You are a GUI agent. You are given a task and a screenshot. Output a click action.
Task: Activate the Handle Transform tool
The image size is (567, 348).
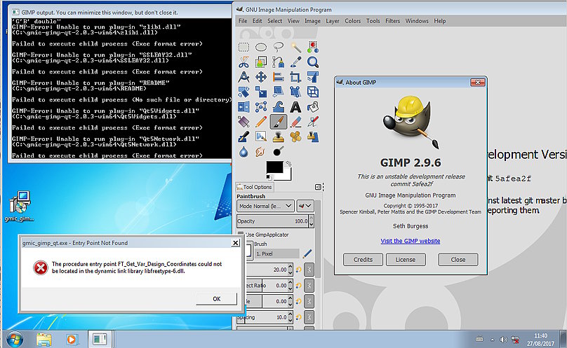coord(295,92)
